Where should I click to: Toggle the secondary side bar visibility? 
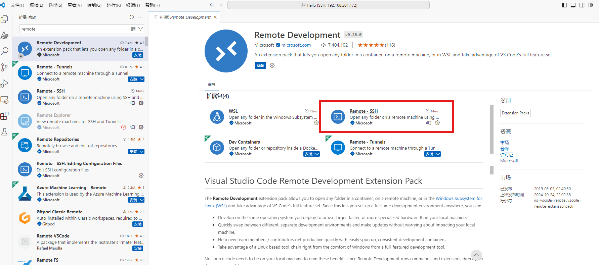tap(582, 5)
